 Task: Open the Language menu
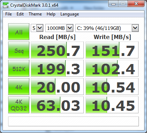click(70, 14)
